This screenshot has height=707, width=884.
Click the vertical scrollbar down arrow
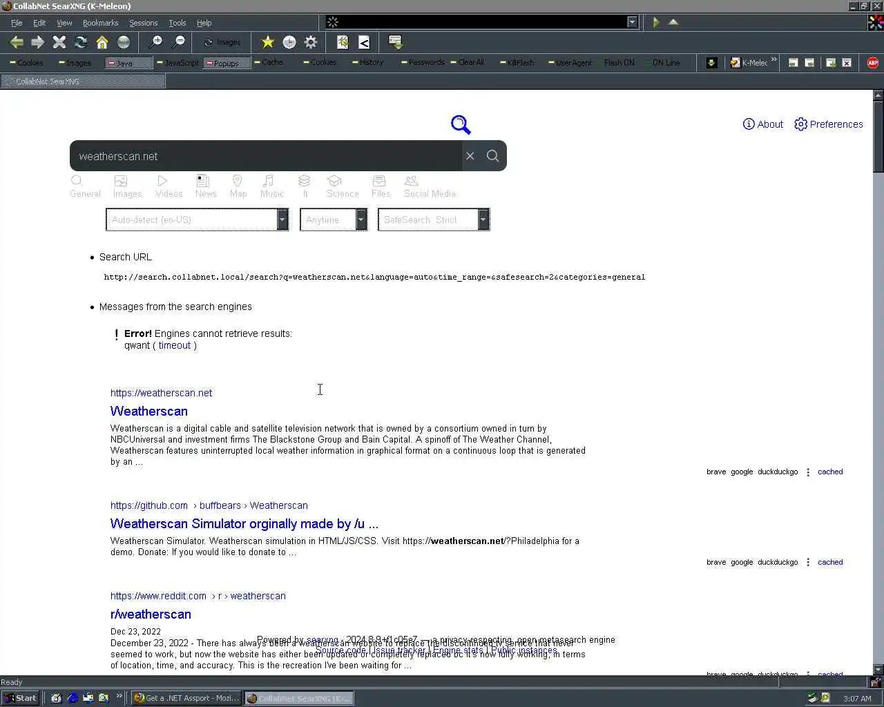click(878, 669)
